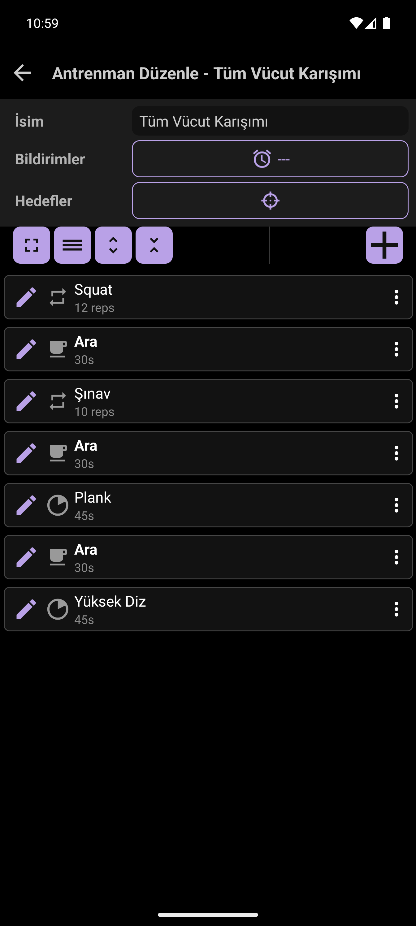Image resolution: width=416 pixels, height=926 pixels.
Task: Select the Plank 45s list item
Action: (208, 505)
